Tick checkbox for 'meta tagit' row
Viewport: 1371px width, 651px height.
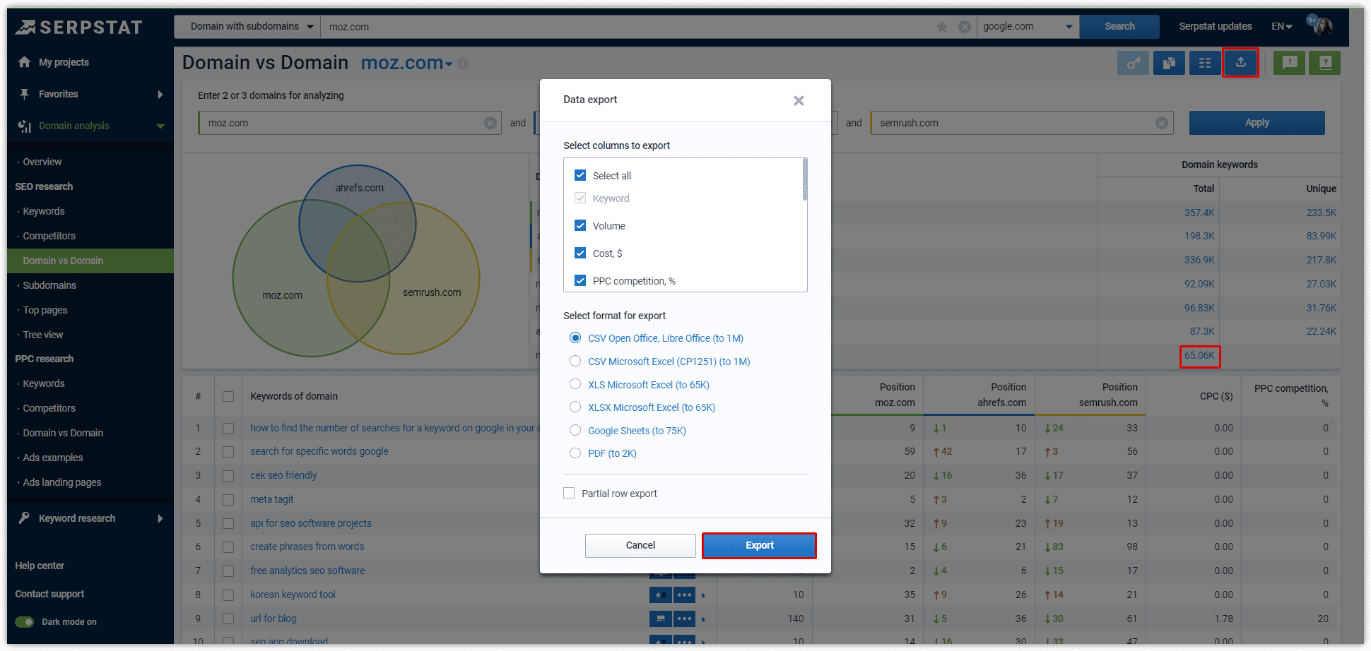point(228,499)
